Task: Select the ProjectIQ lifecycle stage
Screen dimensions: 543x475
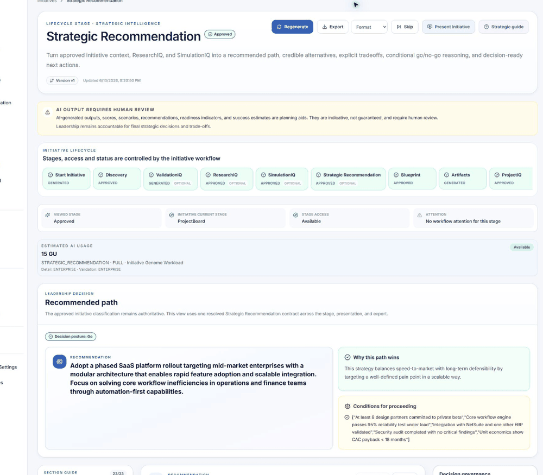Action: [511, 179]
